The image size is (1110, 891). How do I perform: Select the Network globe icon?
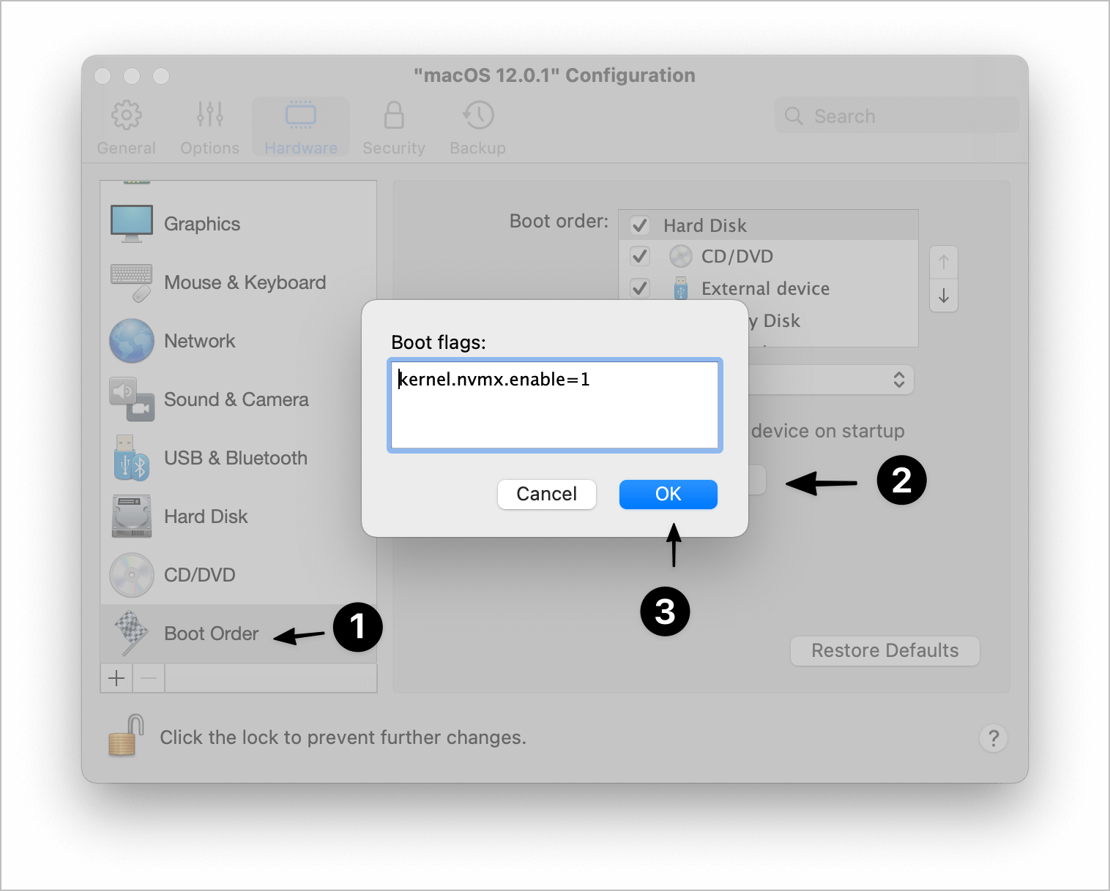pyautogui.click(x=132, y=341)
